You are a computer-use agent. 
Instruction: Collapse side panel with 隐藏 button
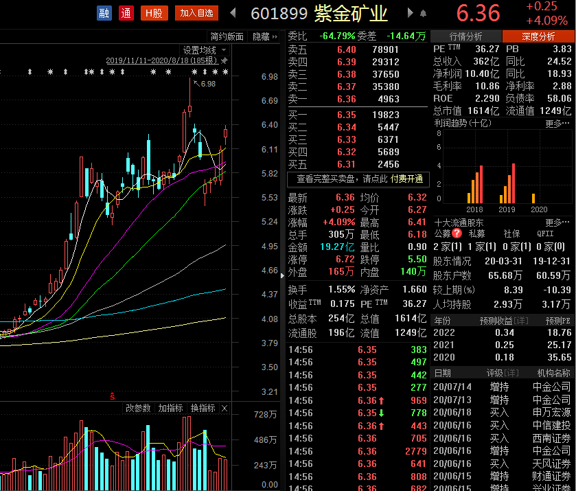(x=264, y=36)
